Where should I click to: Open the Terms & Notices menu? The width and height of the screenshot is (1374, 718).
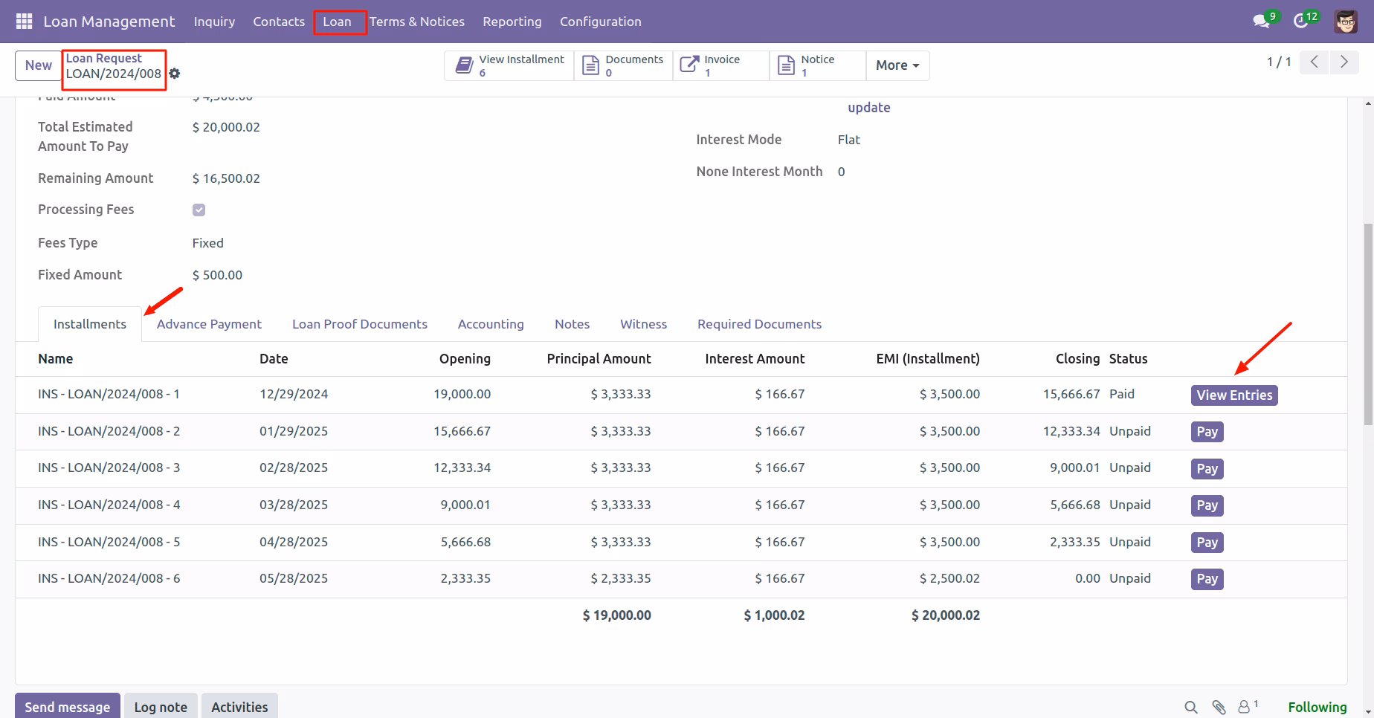coord(417,22)
